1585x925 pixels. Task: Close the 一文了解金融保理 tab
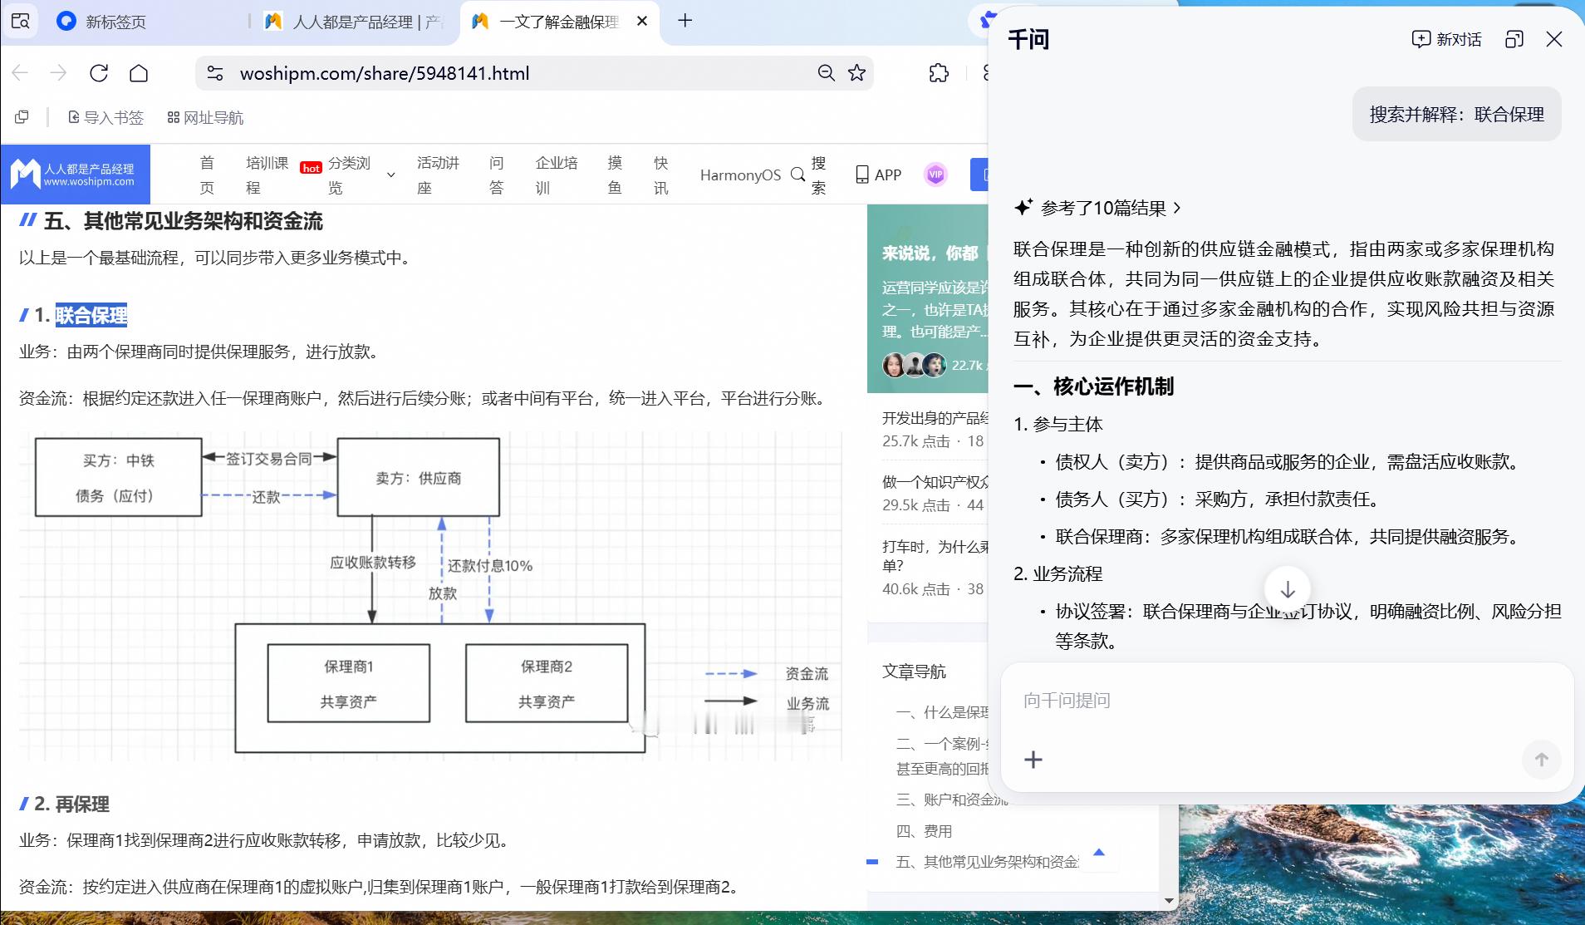(642, 22)
